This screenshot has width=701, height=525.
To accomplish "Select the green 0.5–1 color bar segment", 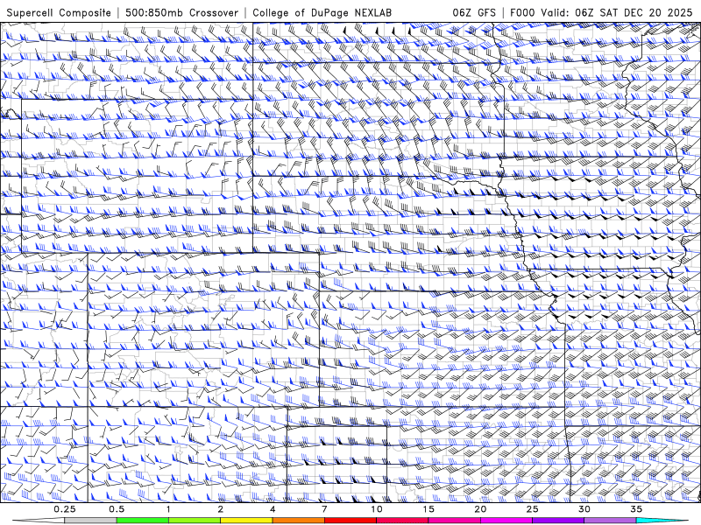I will click(x=143, y=521).
